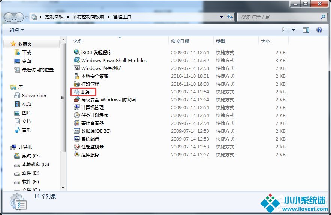Expand the arrow after 控制面板 in address bar
This screenshot has height=215, width=331.
pos(68,17)
